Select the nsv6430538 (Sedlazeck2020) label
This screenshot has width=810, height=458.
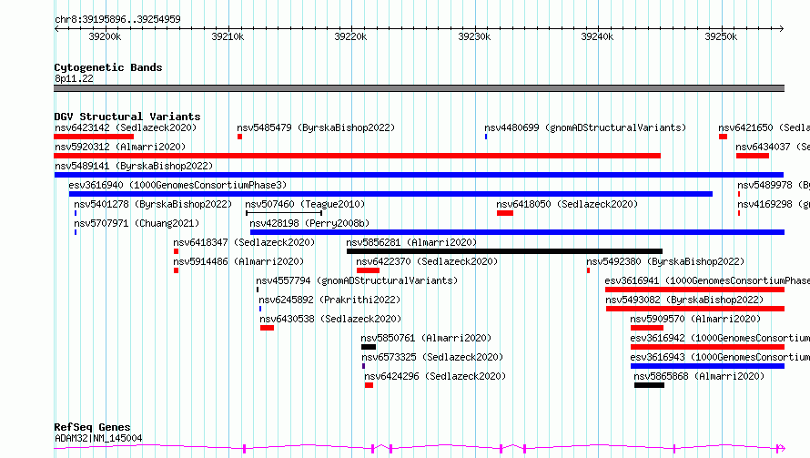(x=330, y=319)
